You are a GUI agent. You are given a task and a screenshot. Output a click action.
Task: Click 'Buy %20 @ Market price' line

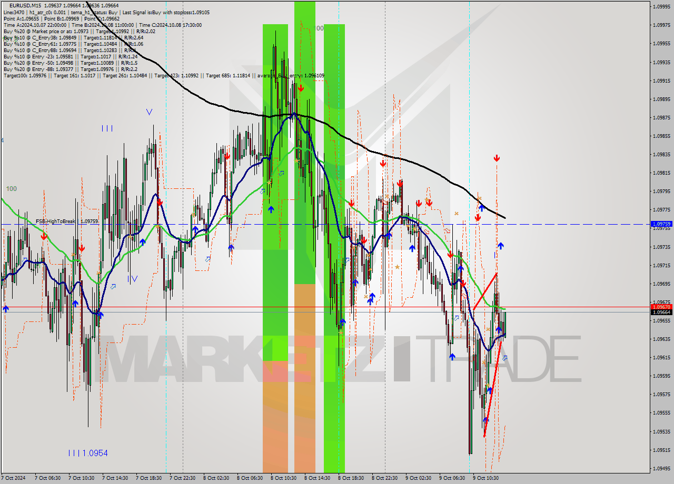point(80,31)
